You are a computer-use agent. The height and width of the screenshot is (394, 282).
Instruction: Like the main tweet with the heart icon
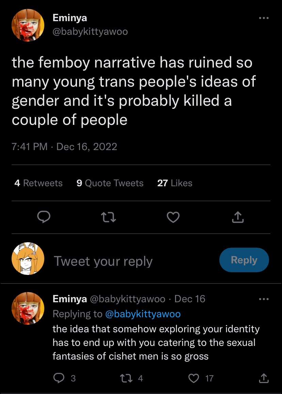click(173, 217)
